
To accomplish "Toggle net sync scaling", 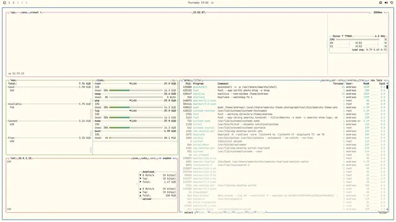I will tap(135, 158).
